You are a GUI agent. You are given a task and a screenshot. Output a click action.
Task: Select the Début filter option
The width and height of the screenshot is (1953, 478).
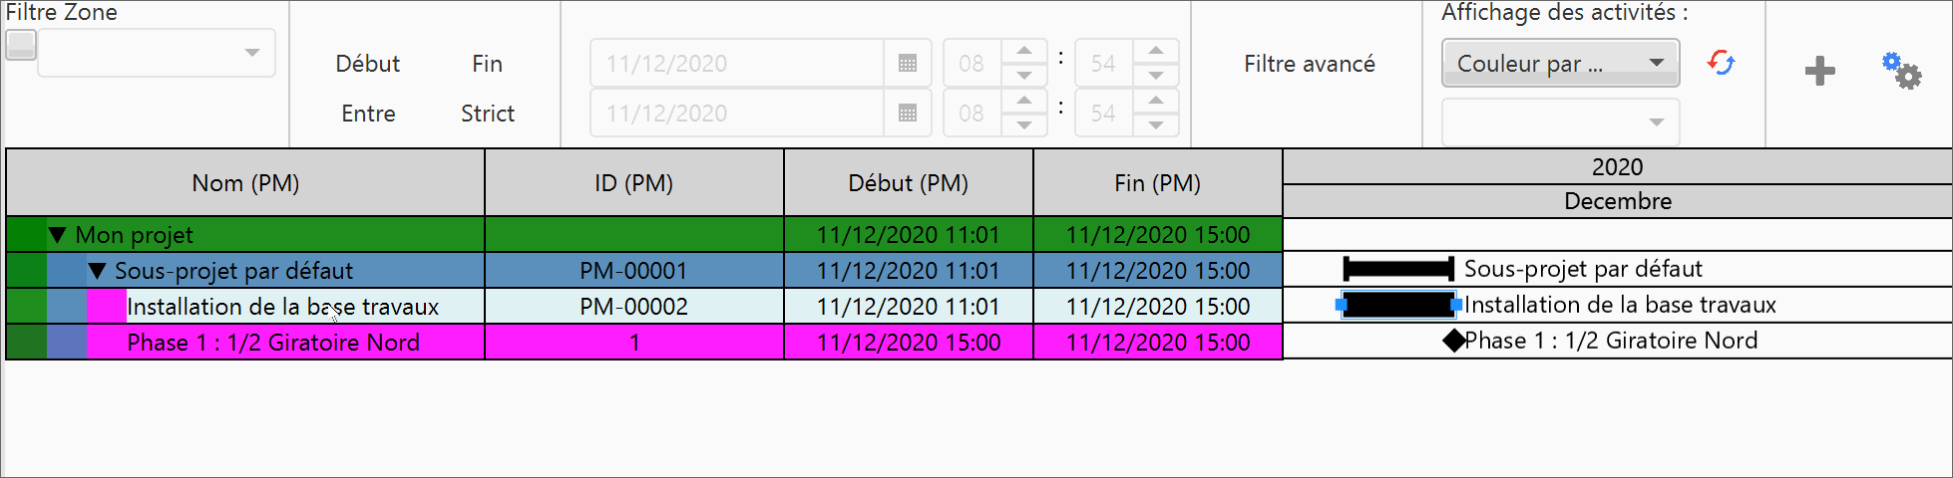click(x=367, y=64)
